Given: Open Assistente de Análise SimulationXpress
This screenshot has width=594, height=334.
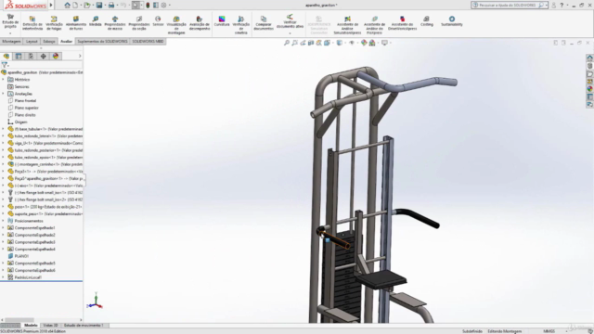Looking at the screenshot, I should pyautogui.click(x=347, y=25).
